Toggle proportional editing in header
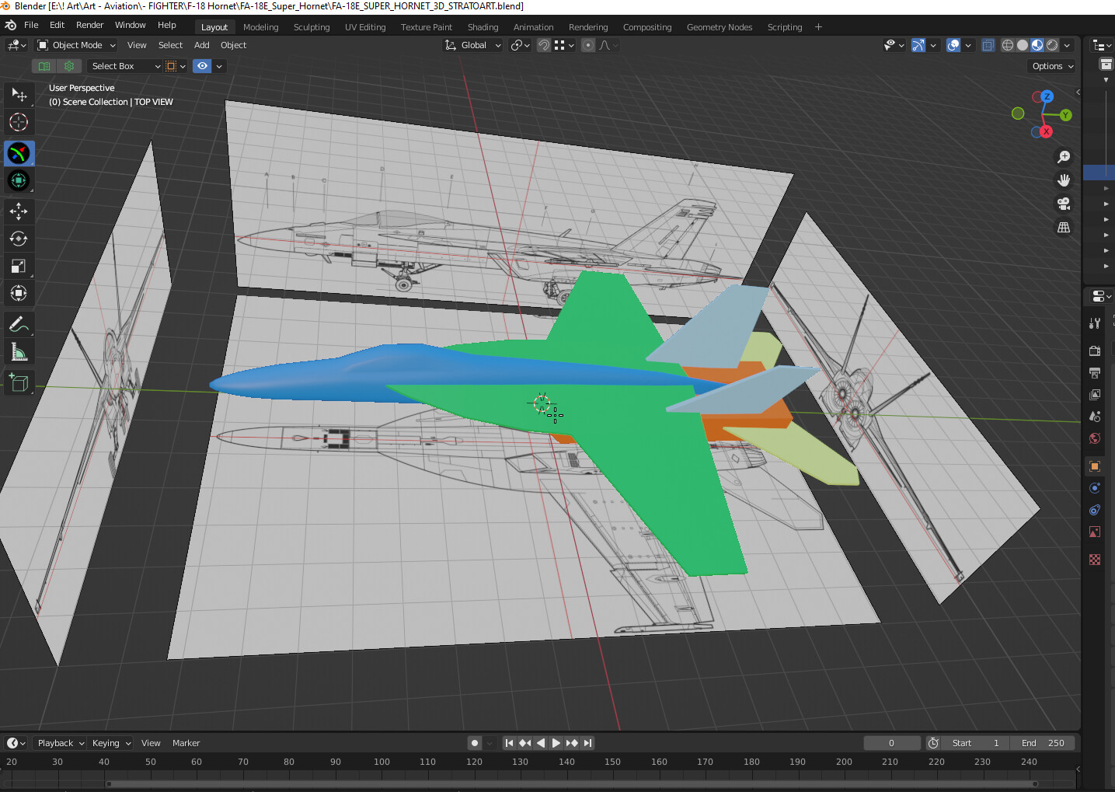 (x=588, y=45)
